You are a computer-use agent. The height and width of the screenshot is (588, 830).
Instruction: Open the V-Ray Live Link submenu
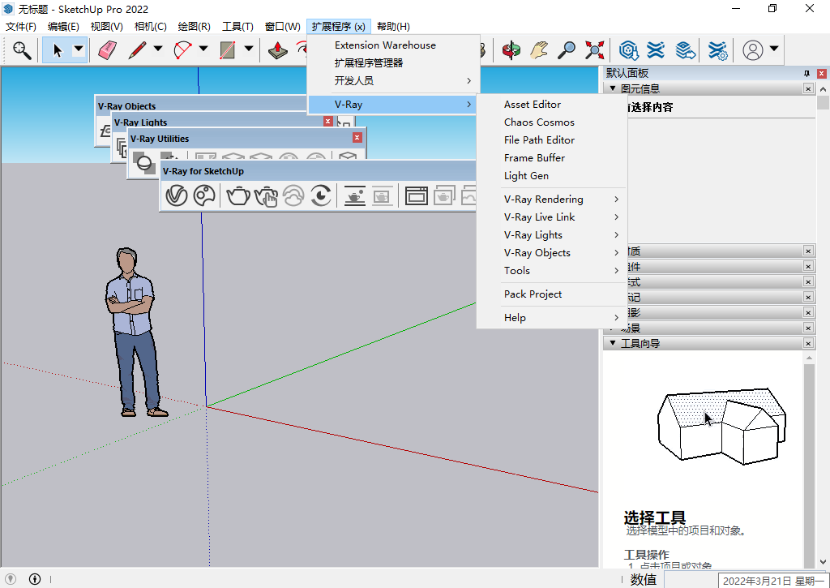551,217
